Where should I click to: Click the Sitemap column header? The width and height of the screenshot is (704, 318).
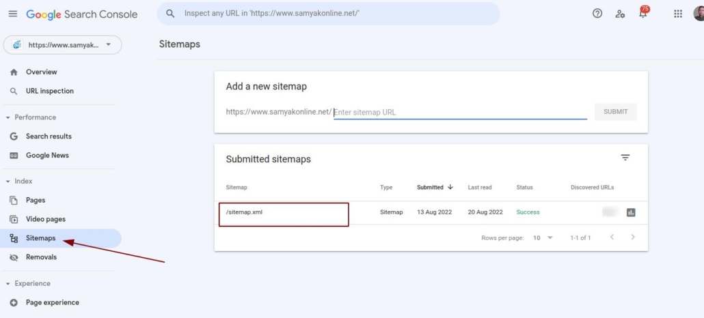pyautogui.click(x=236, y=188)
